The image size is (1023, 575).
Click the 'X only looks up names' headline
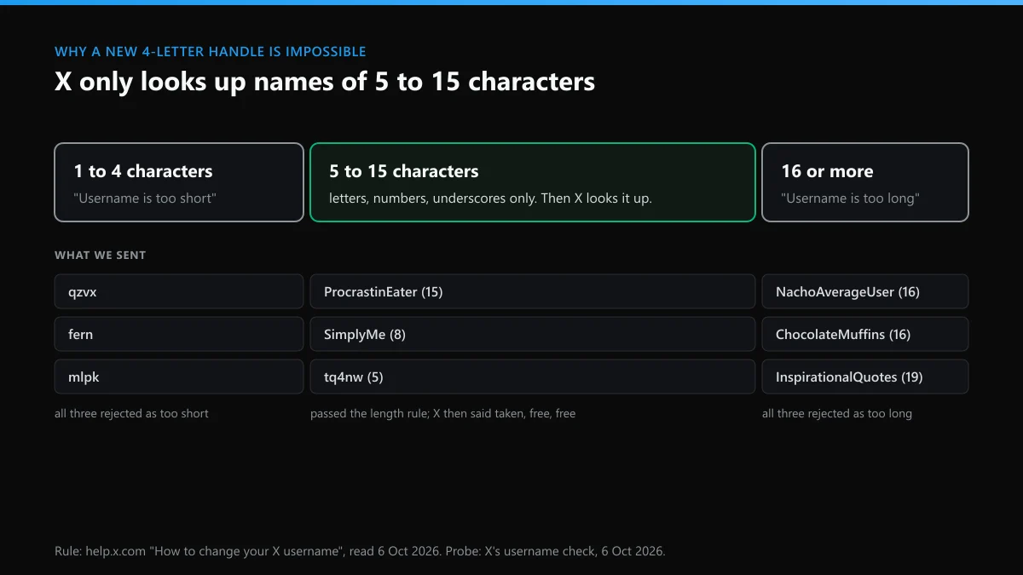point(325,81)
